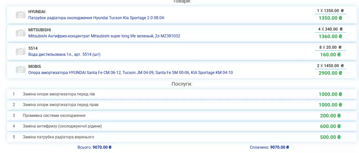Select service Заміна опори амортизатора перед прав
Image resolution: width=359 pixels, height=153 pixels.
click(x=60, y=105)
